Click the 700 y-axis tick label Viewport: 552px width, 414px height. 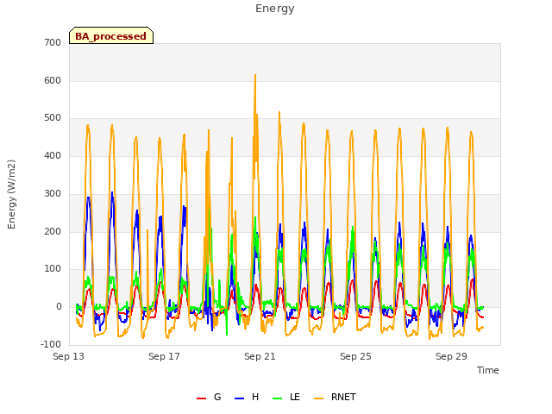click(53, 42)
